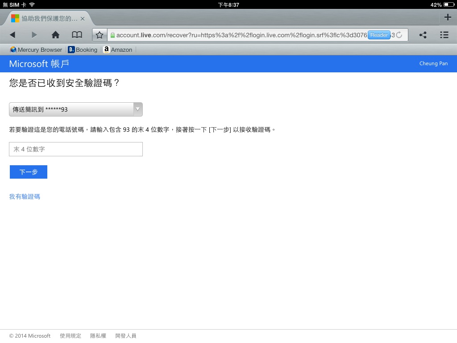Open the browser menu list icon

coord(444,35)
